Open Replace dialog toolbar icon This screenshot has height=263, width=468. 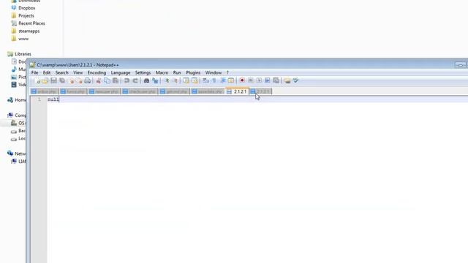pos(155,80)
